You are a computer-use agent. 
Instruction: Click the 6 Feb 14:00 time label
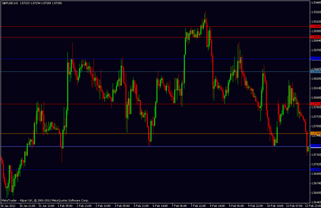pos(160,206)
